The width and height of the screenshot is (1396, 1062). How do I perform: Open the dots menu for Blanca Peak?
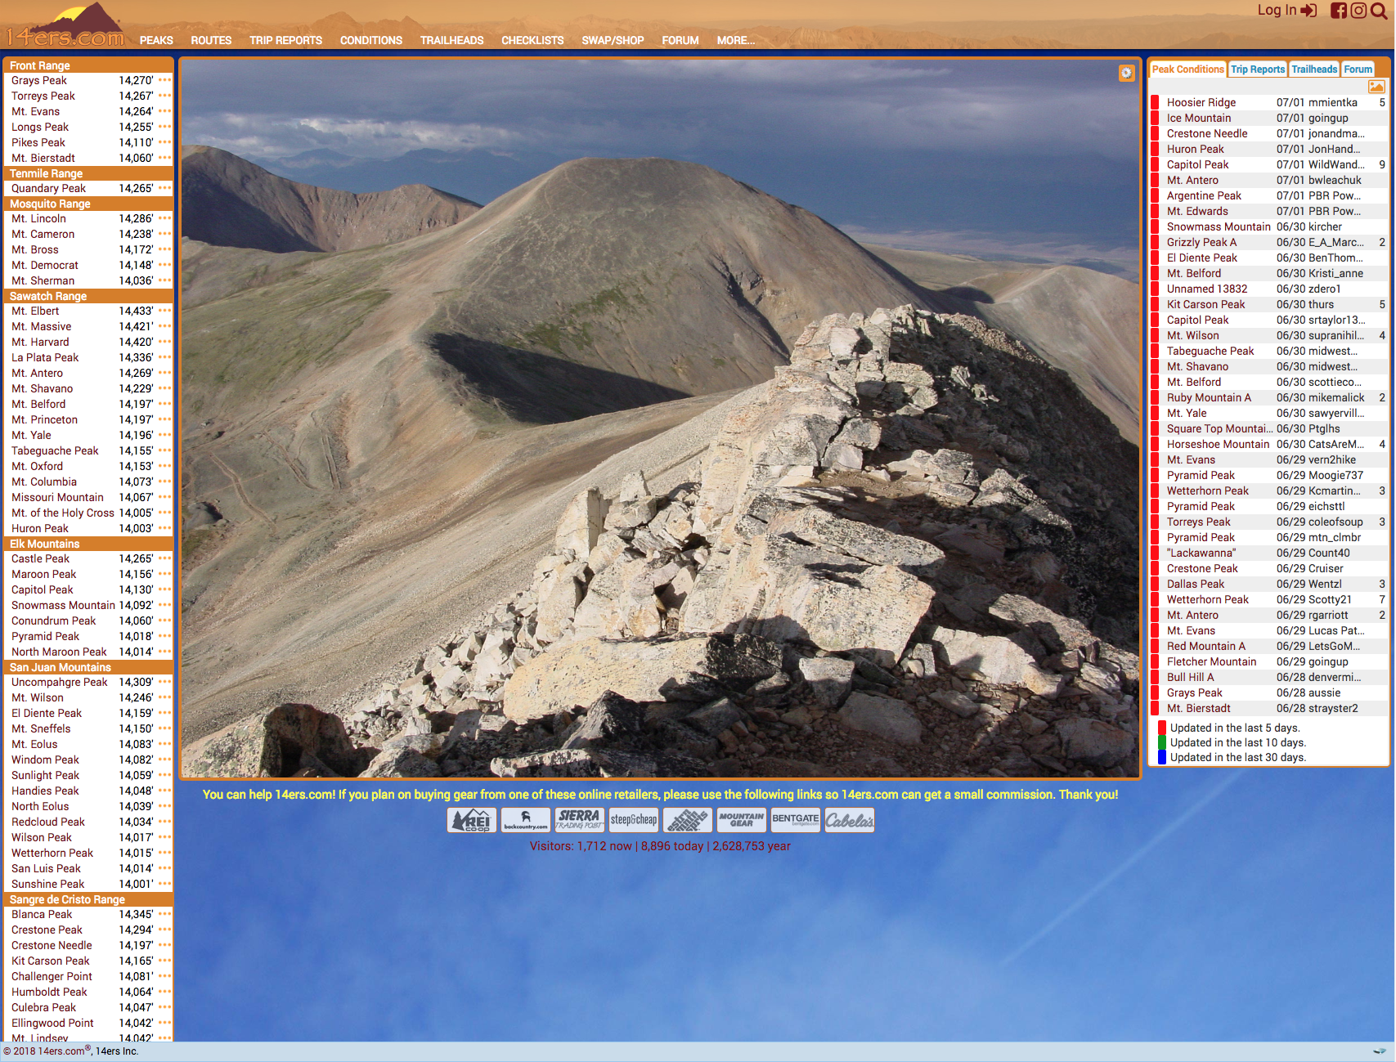point(165,914)
